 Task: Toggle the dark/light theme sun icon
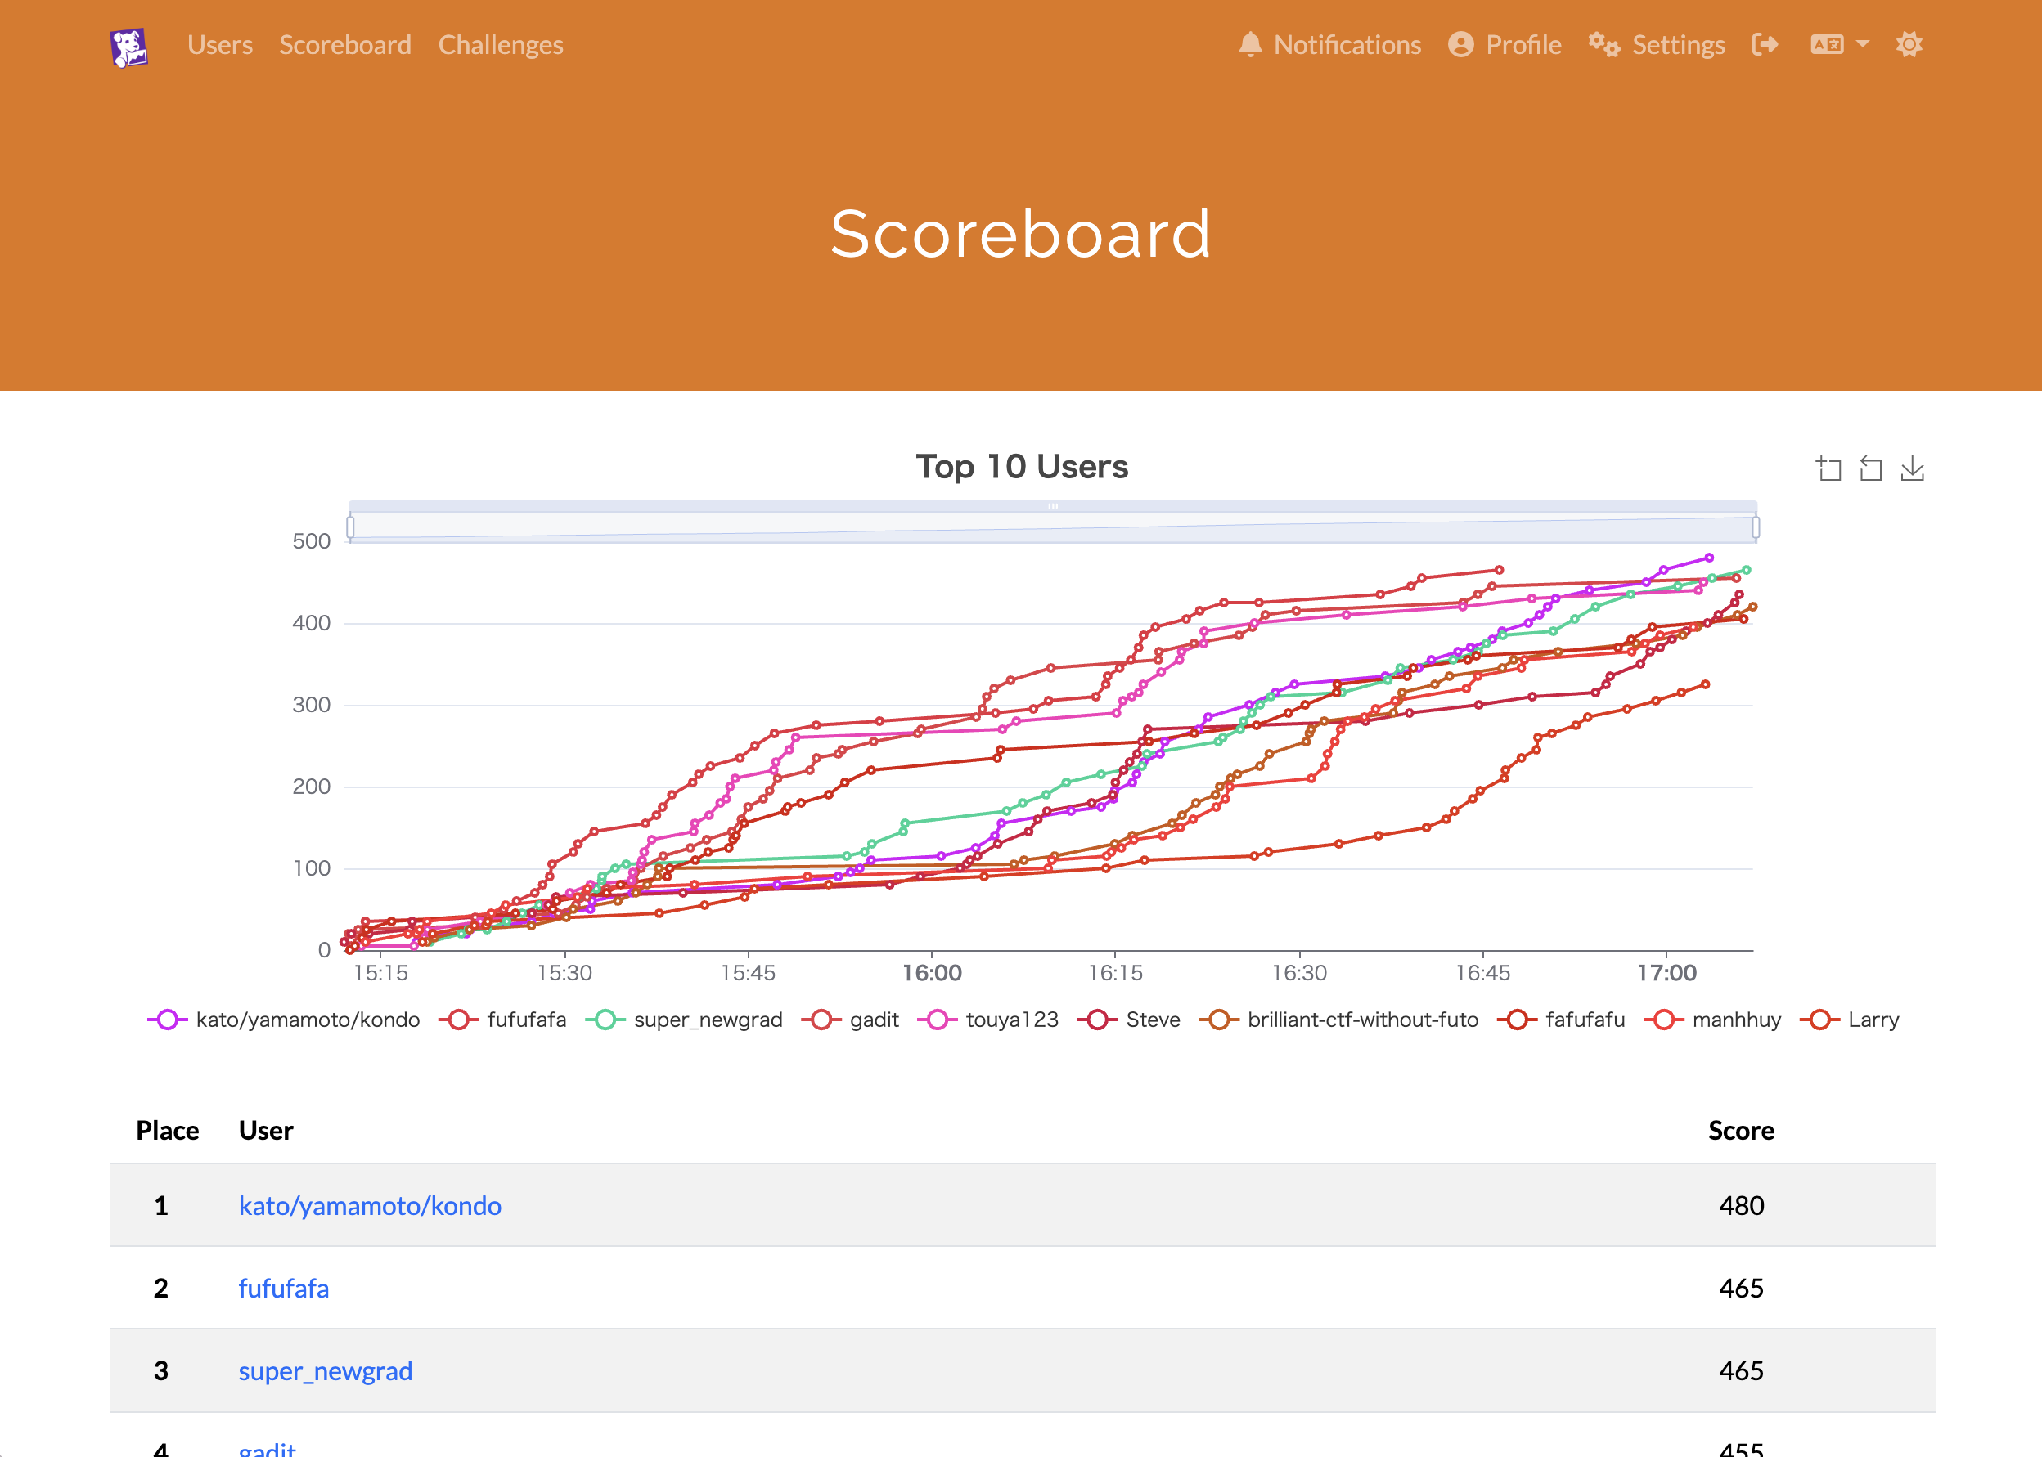coord(1909,45)
